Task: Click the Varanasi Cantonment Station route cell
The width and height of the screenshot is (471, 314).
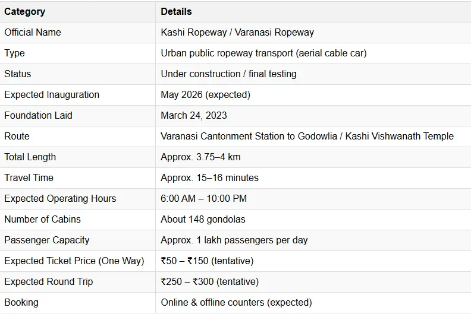Action: tap(307, 136)
